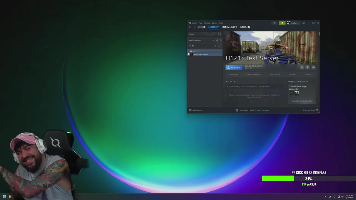The height and width of the screenshot is (200, 356).
Task: Click View all friends who play
Action: [x=302, y=101]
